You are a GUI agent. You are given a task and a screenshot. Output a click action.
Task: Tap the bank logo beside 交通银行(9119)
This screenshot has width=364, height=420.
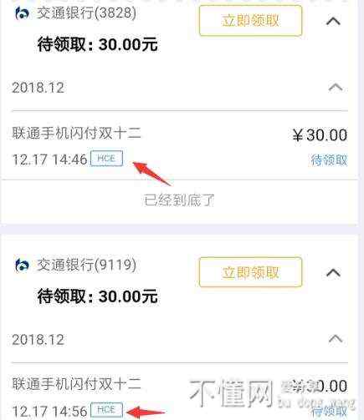click(x=22, y=265)
